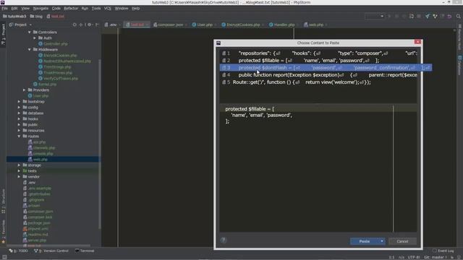The width and height of the screenshot is (463, 260).
Task: Click the Paste button in dialog
Action: click(365, 241)
